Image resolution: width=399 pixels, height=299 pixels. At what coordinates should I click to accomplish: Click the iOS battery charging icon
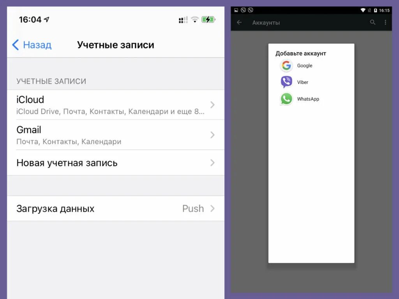point(208,19)
